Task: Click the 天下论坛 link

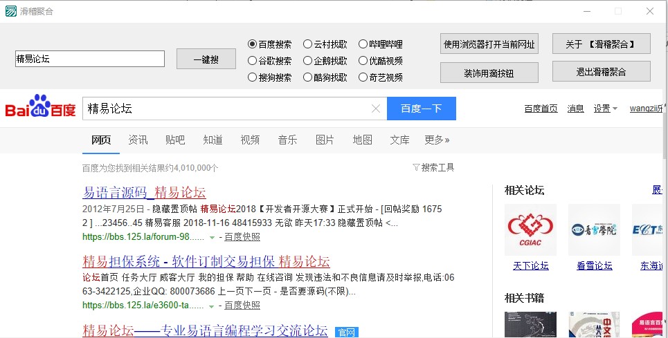Action: (530, 265)
